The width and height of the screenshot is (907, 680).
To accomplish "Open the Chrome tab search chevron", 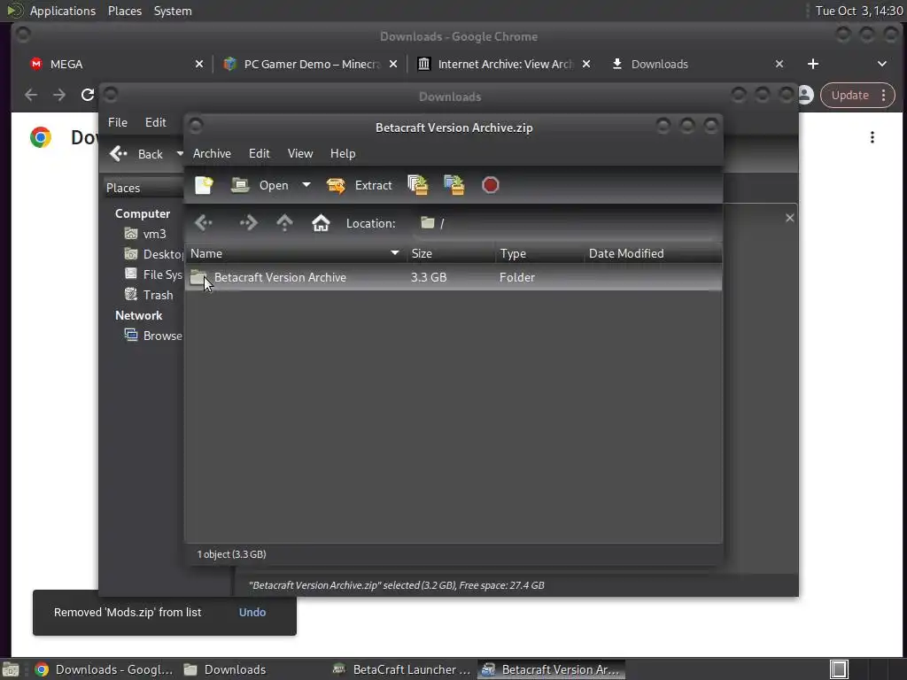I will (882, 64).
